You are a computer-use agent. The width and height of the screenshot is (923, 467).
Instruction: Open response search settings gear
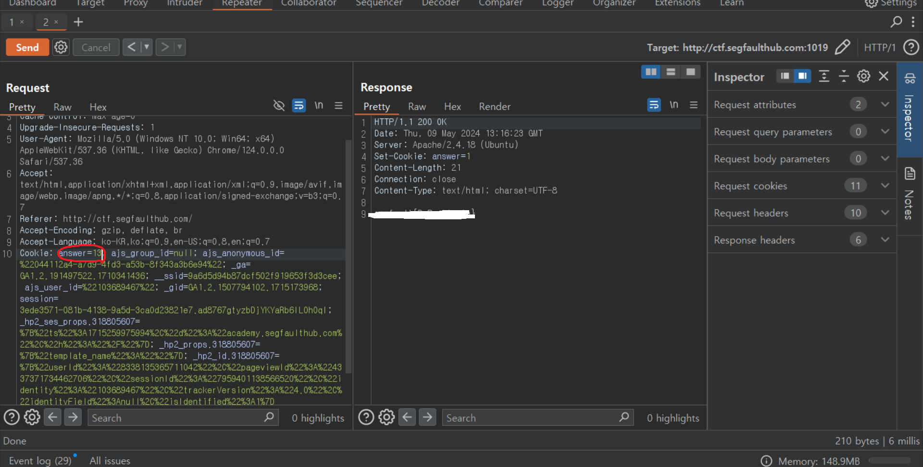(x=387, y=417)
